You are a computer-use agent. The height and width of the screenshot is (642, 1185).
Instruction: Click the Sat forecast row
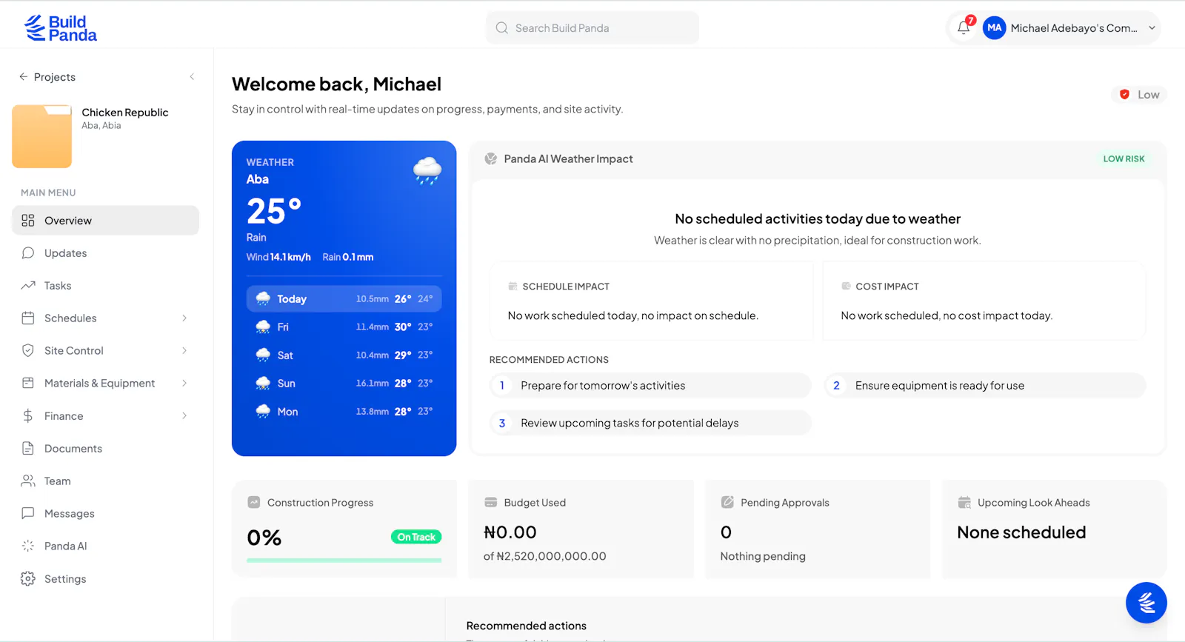pos(344,355)
